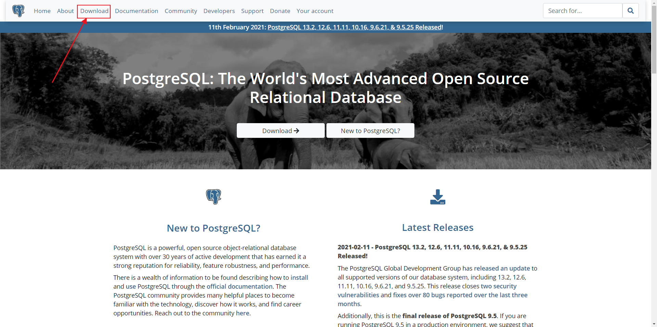
Task: Click the arrow icon inside the Download button
Action: pos(296,130)
